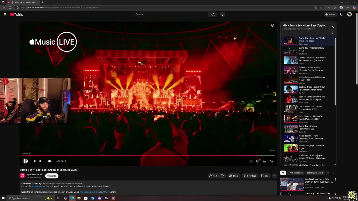
Task: Switch to theater mode
Action: click(x=265, y=161)
